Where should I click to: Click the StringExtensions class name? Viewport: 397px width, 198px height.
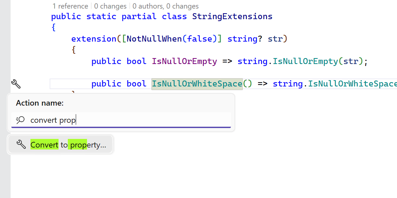click(x=232, y=16)
